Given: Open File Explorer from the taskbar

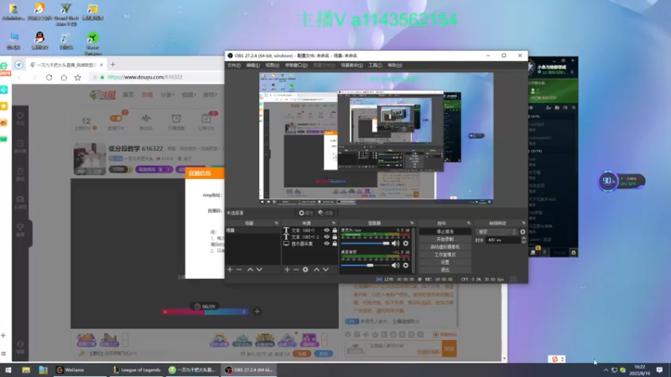Looking at the screenshot, I should (x=26, y=369).
